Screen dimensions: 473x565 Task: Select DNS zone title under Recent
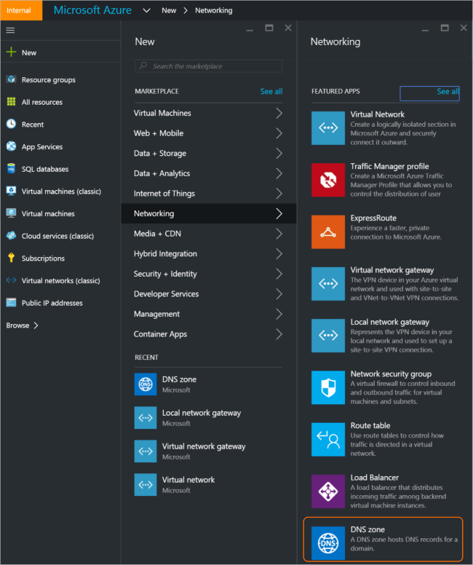[180, 379]
